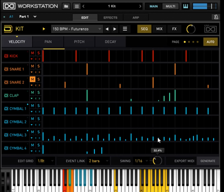
Task: Adjust the swing amount knob
Action: pyautogui.click(x=157, y=161)
